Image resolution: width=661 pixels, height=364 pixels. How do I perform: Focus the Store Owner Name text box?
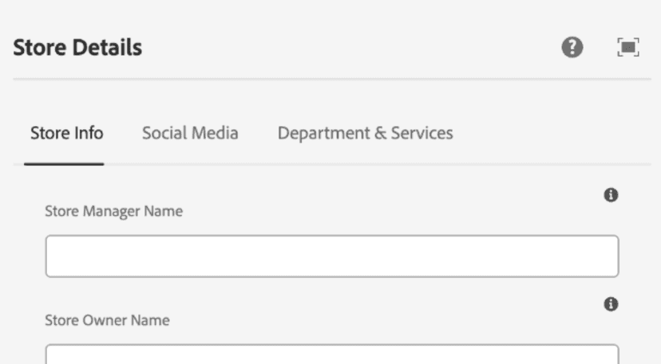coord(331,355)
